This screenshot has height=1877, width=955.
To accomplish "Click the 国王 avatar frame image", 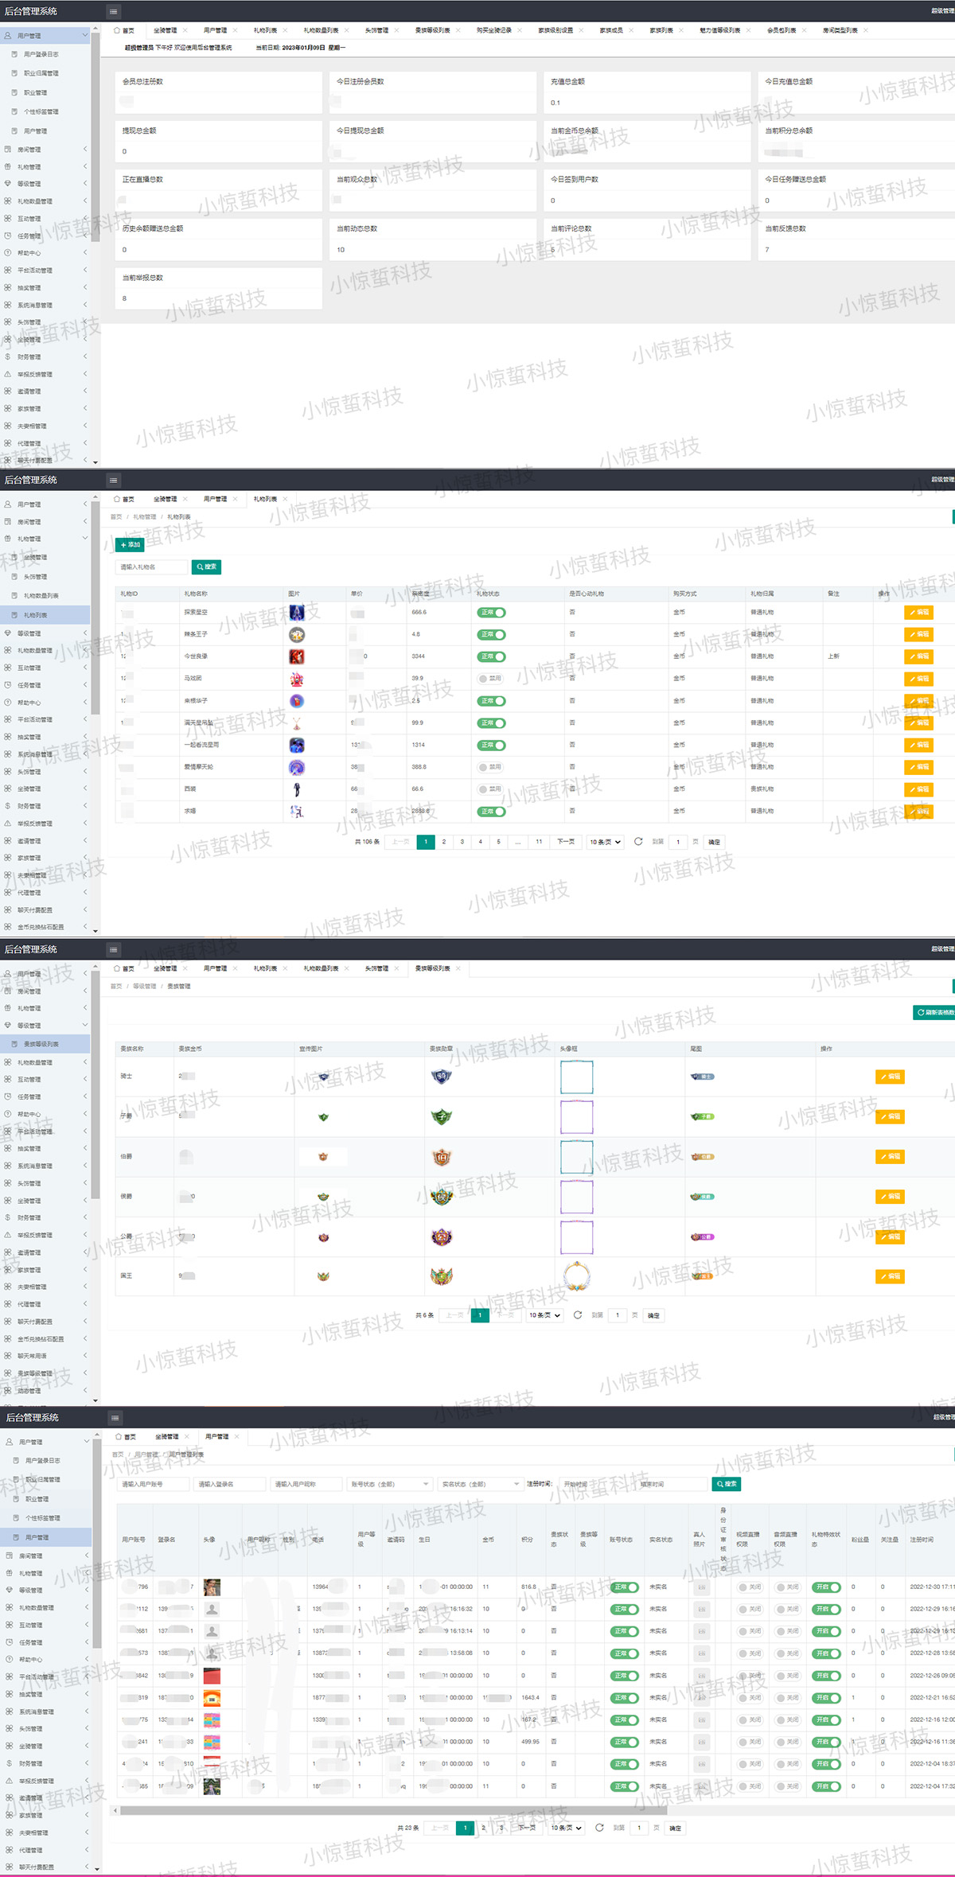I will (576, 1276).
